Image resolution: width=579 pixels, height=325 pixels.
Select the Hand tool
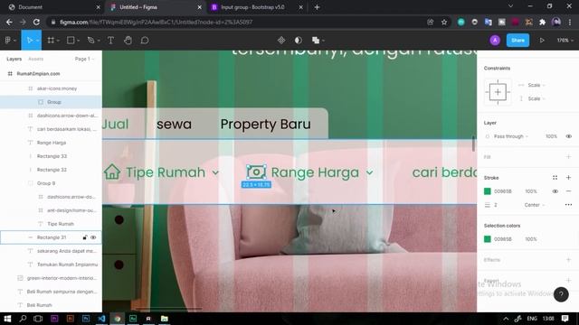(128, 40)
